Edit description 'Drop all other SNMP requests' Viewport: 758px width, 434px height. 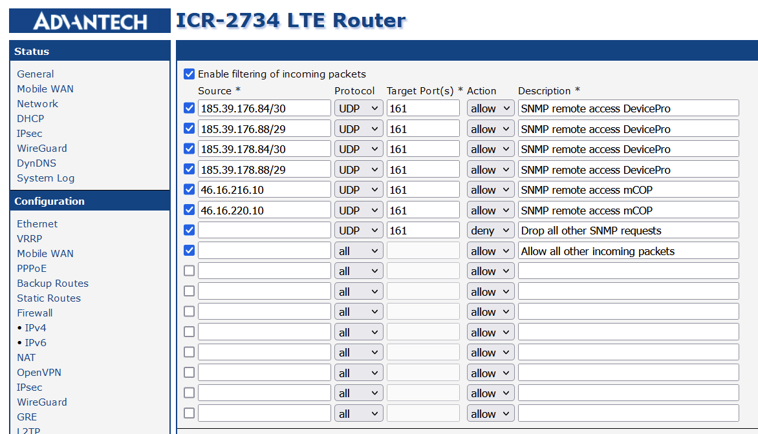(629, 231)
